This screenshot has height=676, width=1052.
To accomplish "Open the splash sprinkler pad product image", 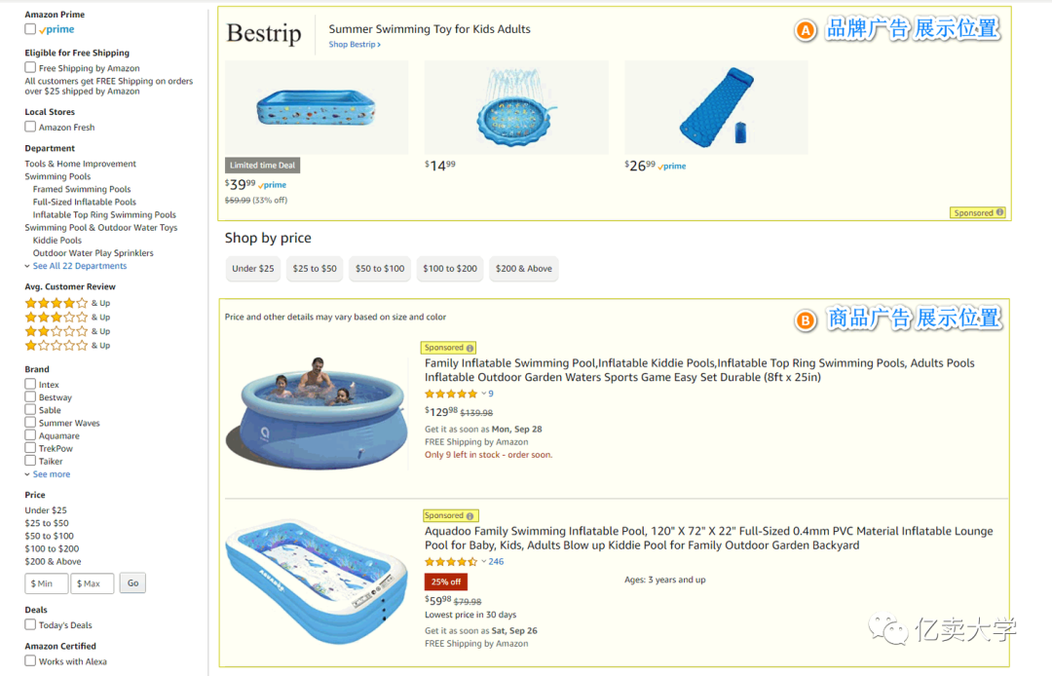I will point(515,107).
